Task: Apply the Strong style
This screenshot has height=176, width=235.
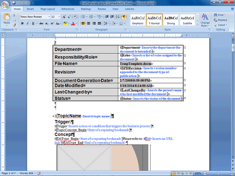Action: coord(171,20)
